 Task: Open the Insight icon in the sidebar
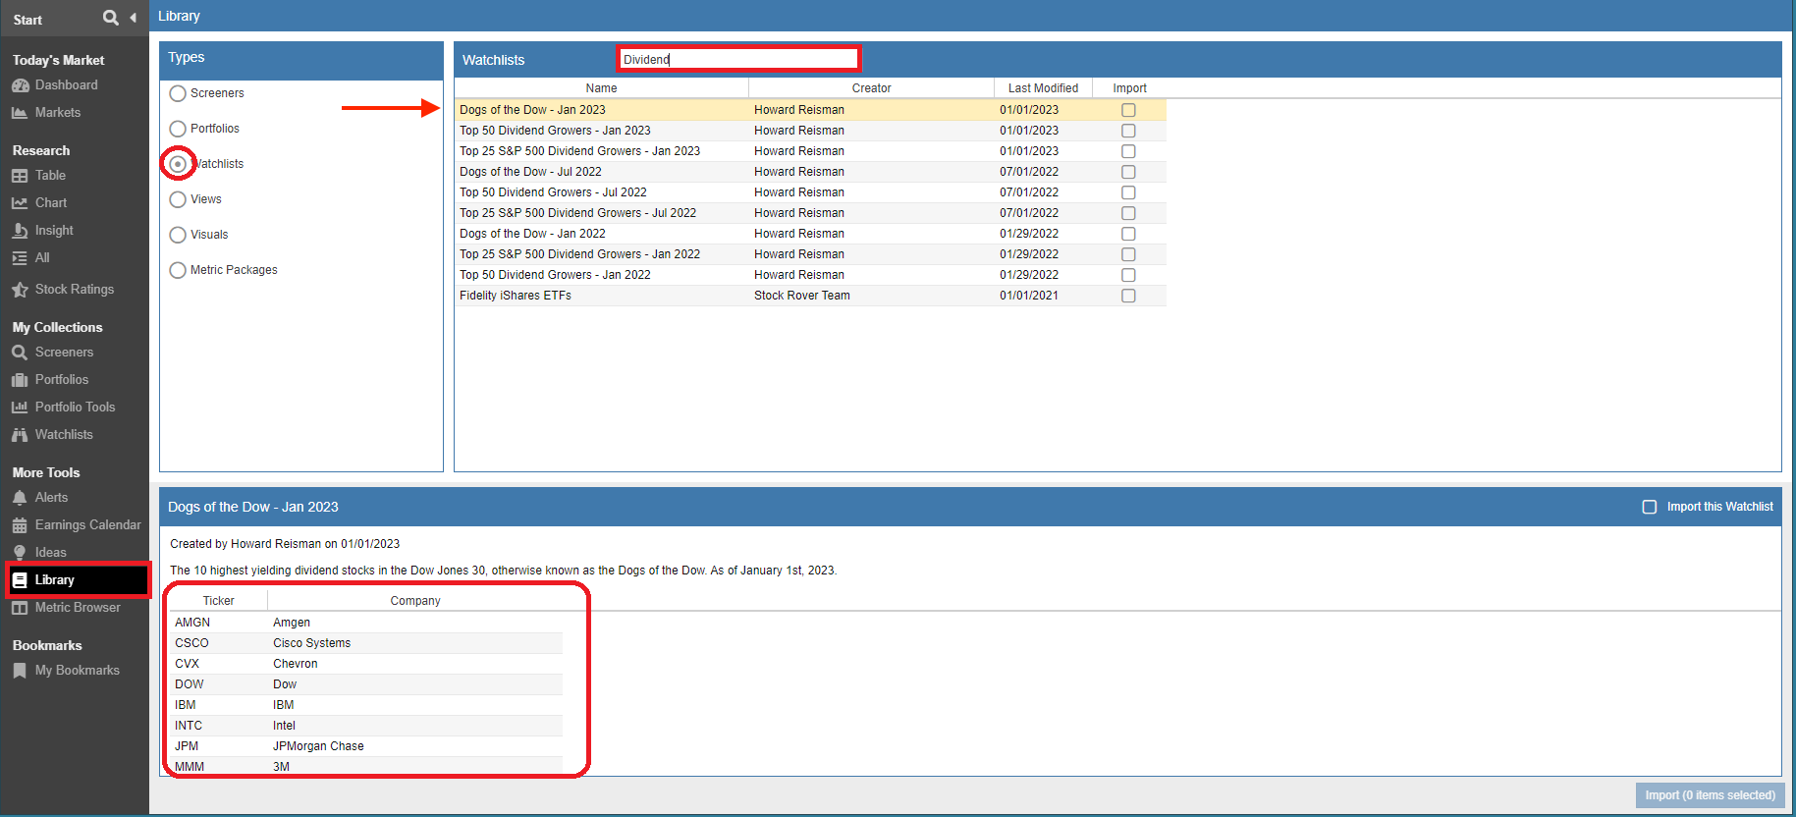click(20, 231)
